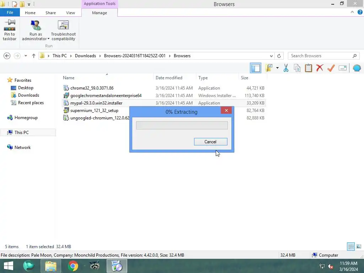Open the blue-green browser taskbar icon

pyautogui.click(x=29, y=266)
